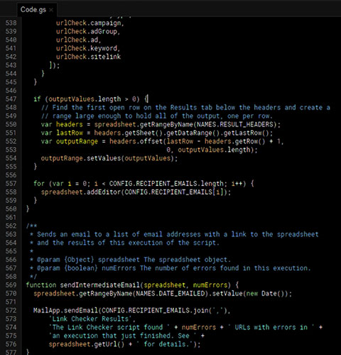Image resolution: width=341 pixels, height=355 pixels.
Task: Click the 'Link Checker Results' string
Action: pyautogui.click(x=91, y=319)
